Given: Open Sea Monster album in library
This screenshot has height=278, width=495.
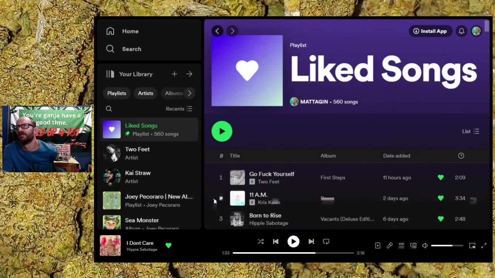Looking at the screenshot, I should click(x=149, y=222).
